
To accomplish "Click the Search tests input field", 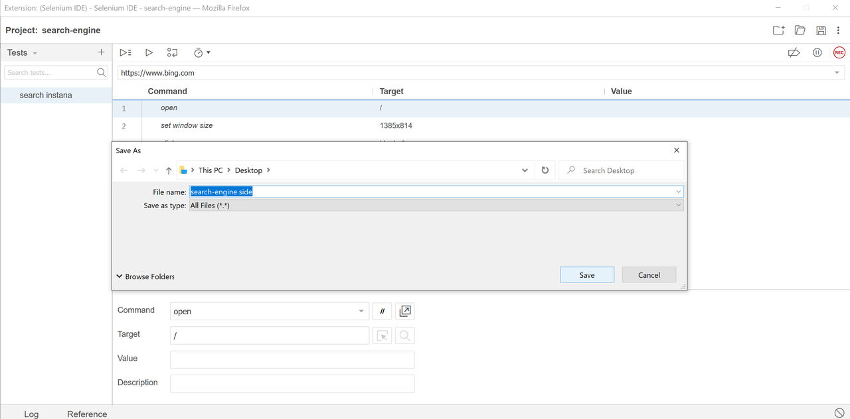I will pos(50,72).
